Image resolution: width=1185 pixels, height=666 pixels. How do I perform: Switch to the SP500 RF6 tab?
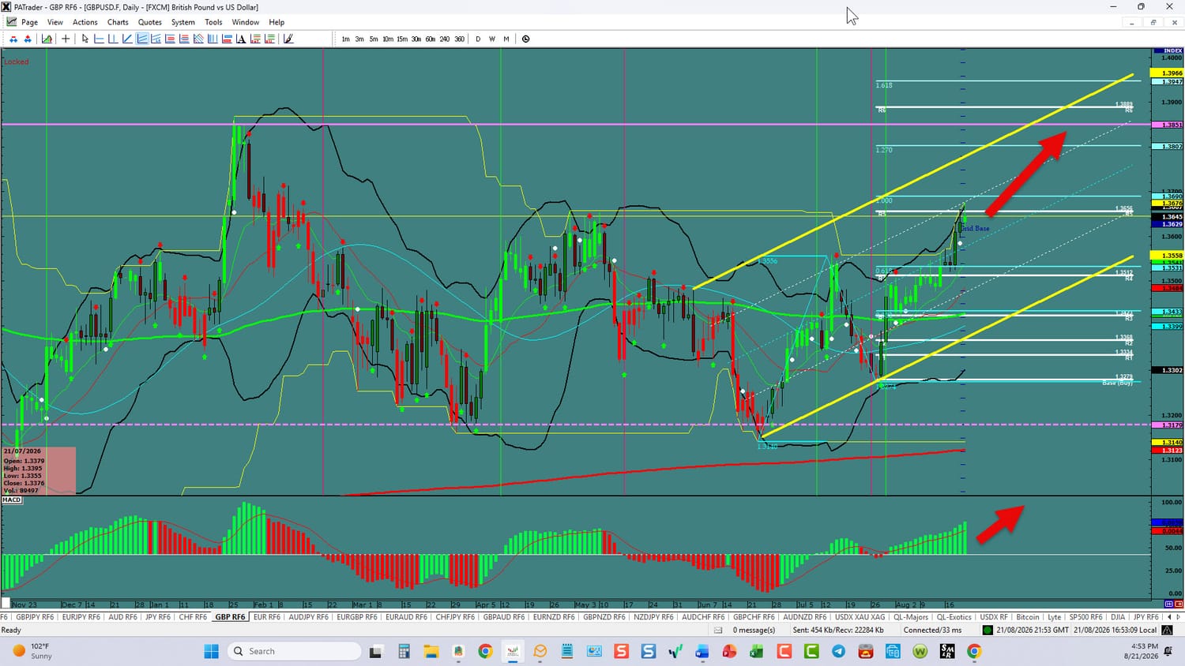point(1085,617)
